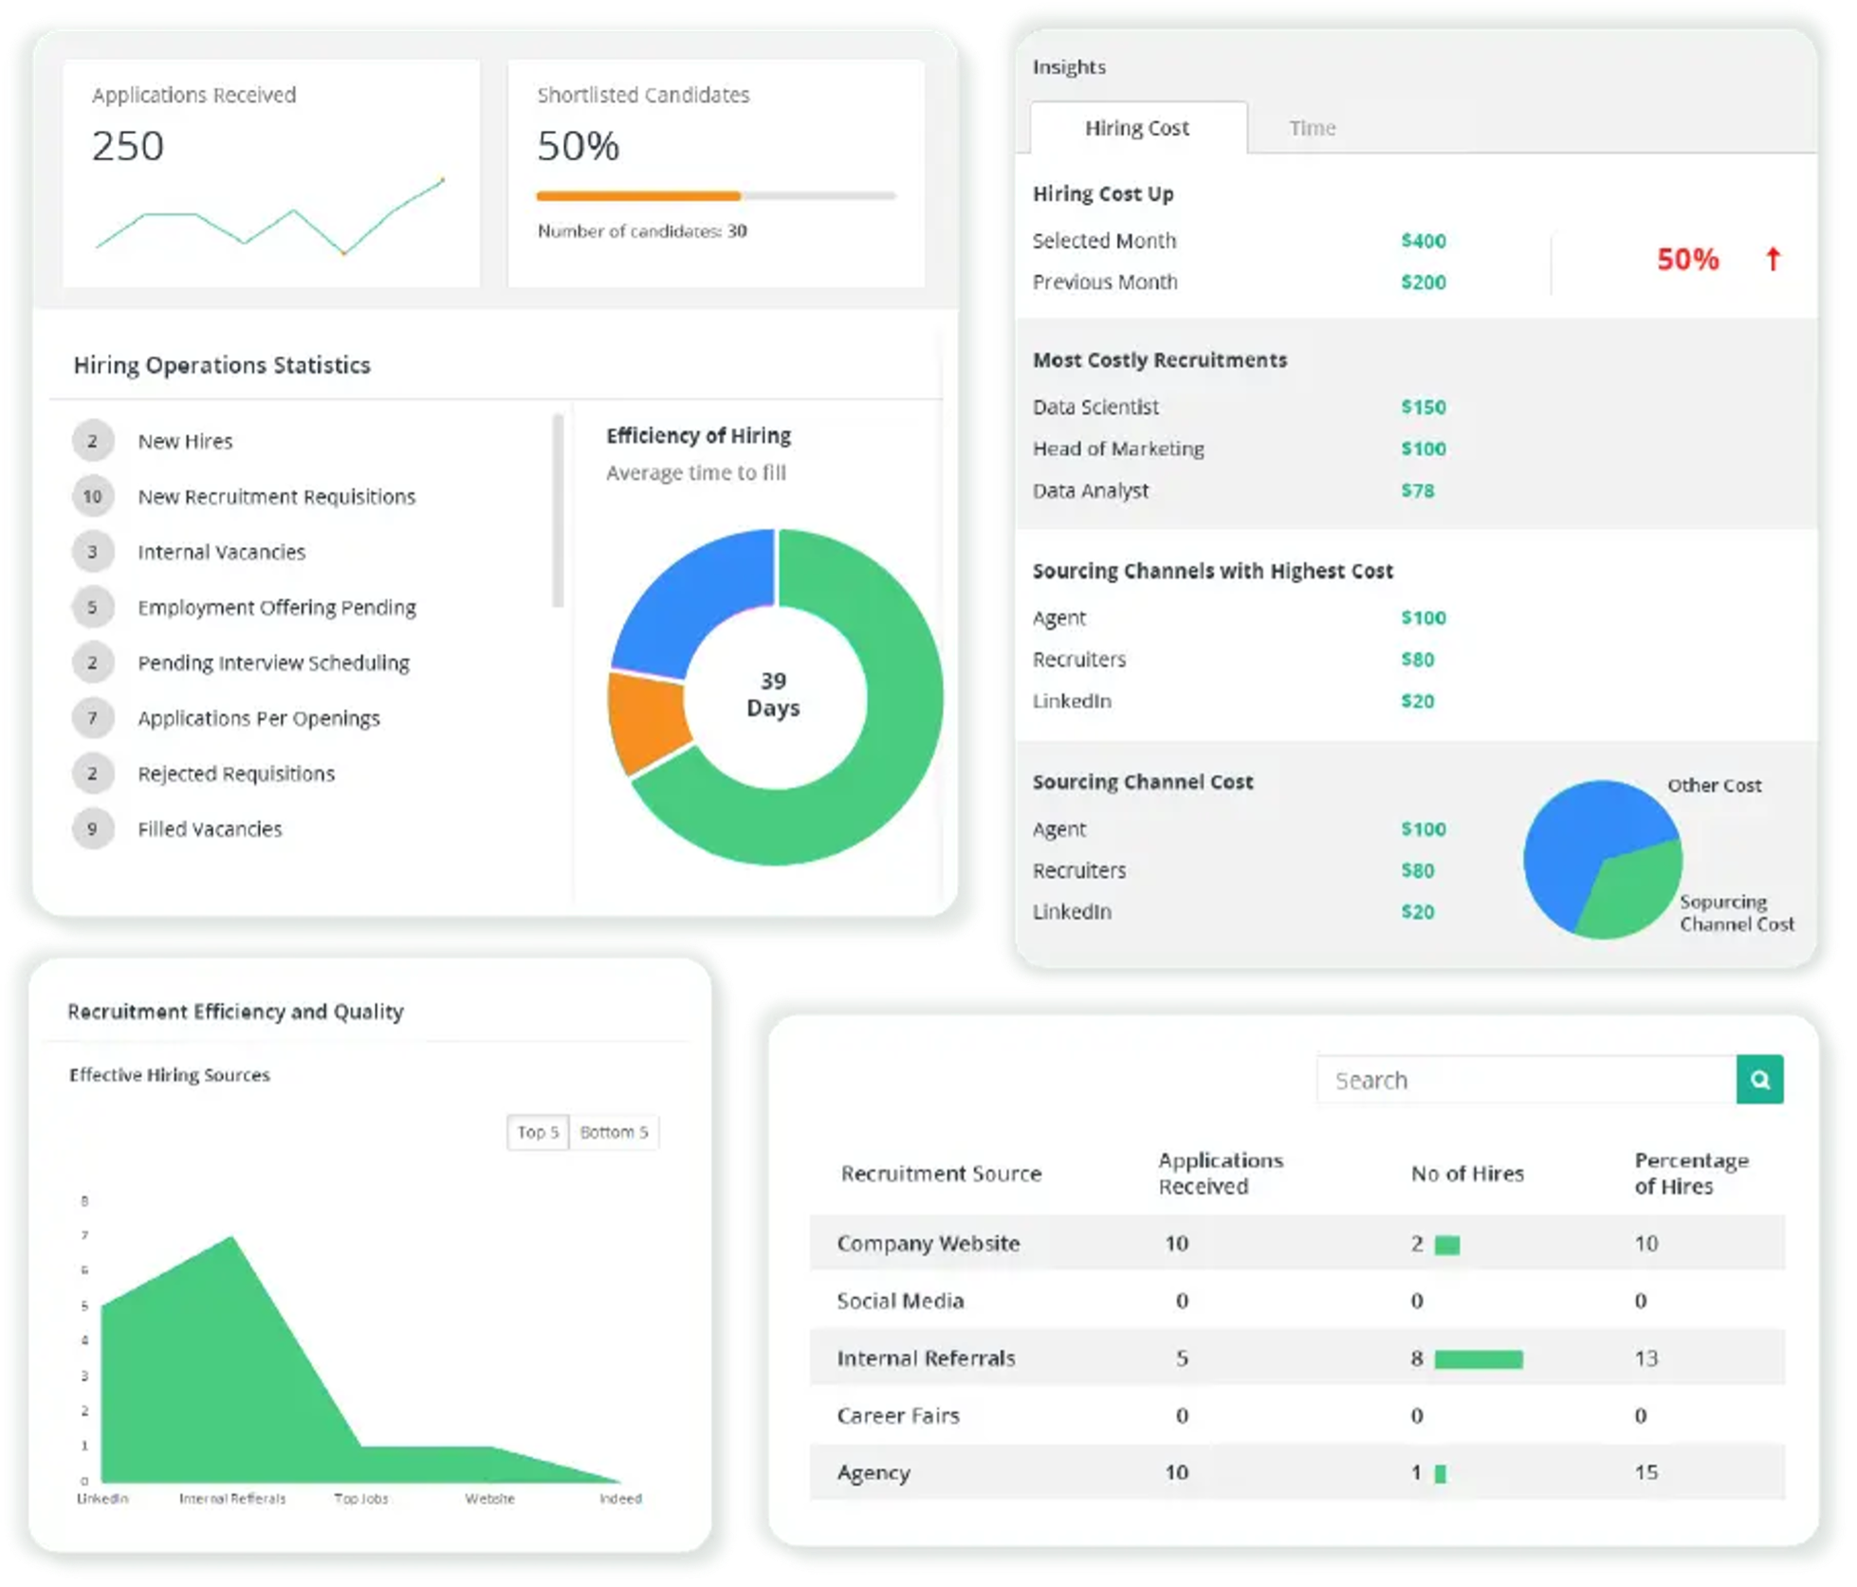Expand the Most Costly Recruitments section
This screenshot has width=1857, height=1587.
tap(1160, 359)
